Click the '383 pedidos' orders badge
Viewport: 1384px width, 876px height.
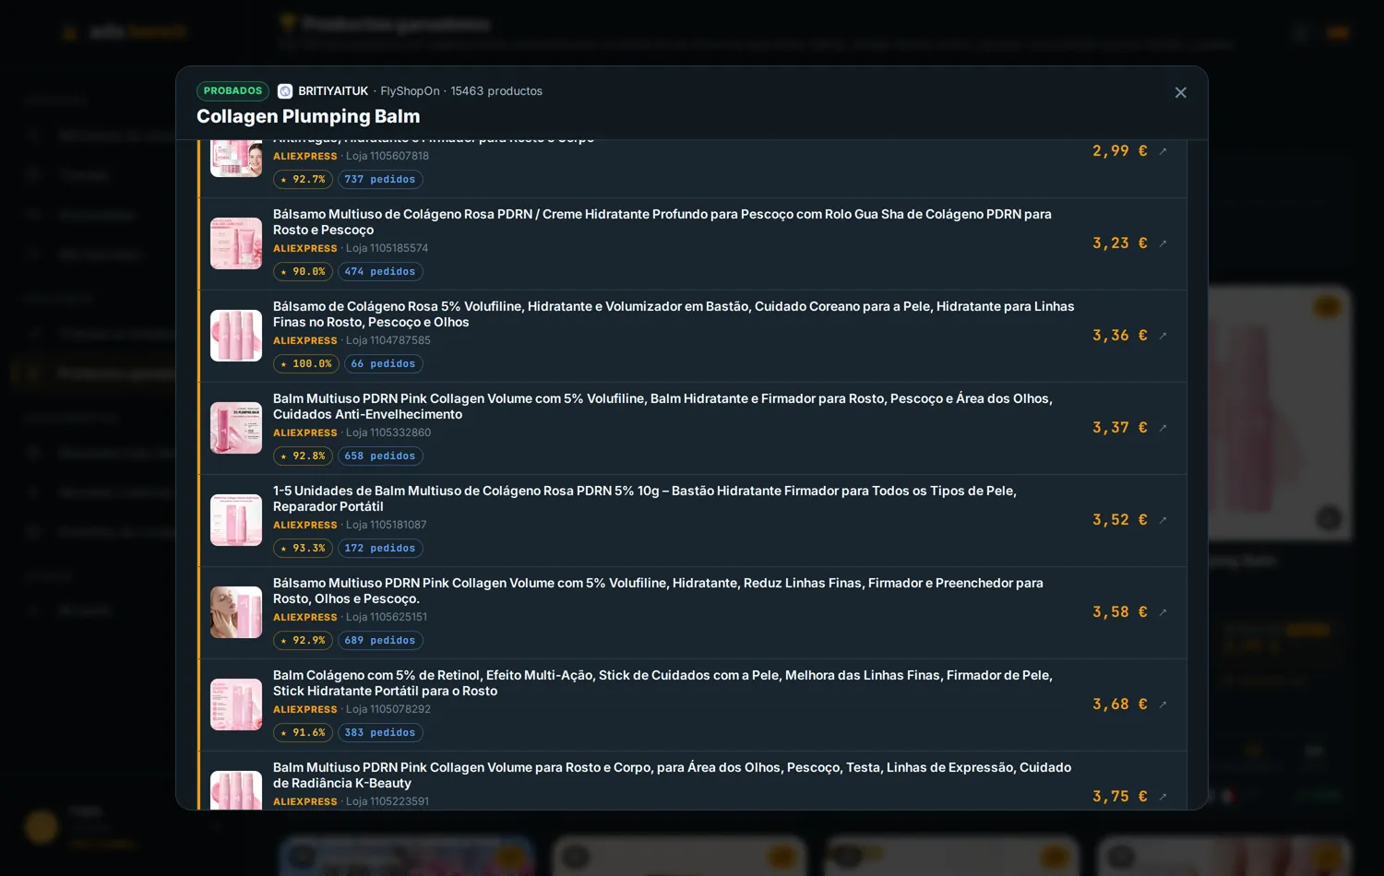coord(380,733)
